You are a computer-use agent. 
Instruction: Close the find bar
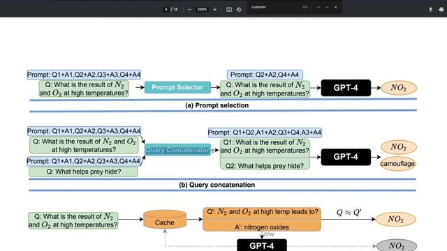tap(336, 7)
